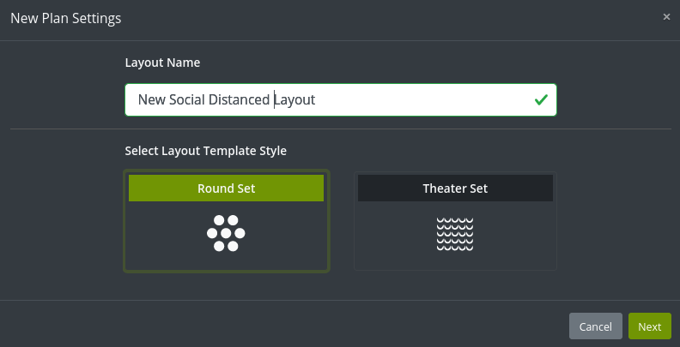The image size is (680, 347).
Task: Click empty area below Round Set dots in card
Action: tap(226, 261)
